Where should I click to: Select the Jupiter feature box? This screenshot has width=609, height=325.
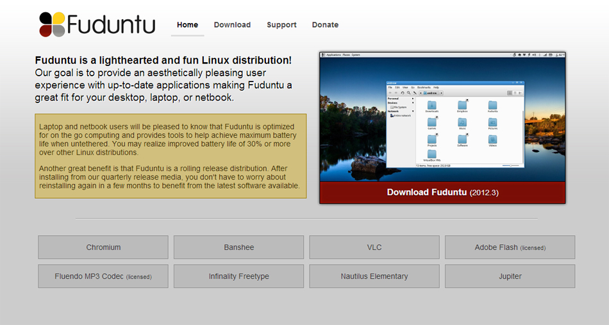click(510, 276)
